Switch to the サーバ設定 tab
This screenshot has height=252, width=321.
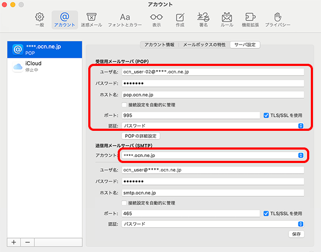coord(245,45)
